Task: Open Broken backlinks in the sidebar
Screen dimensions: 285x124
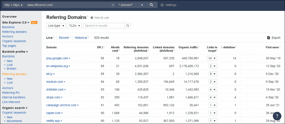Action: pos(11,69)
